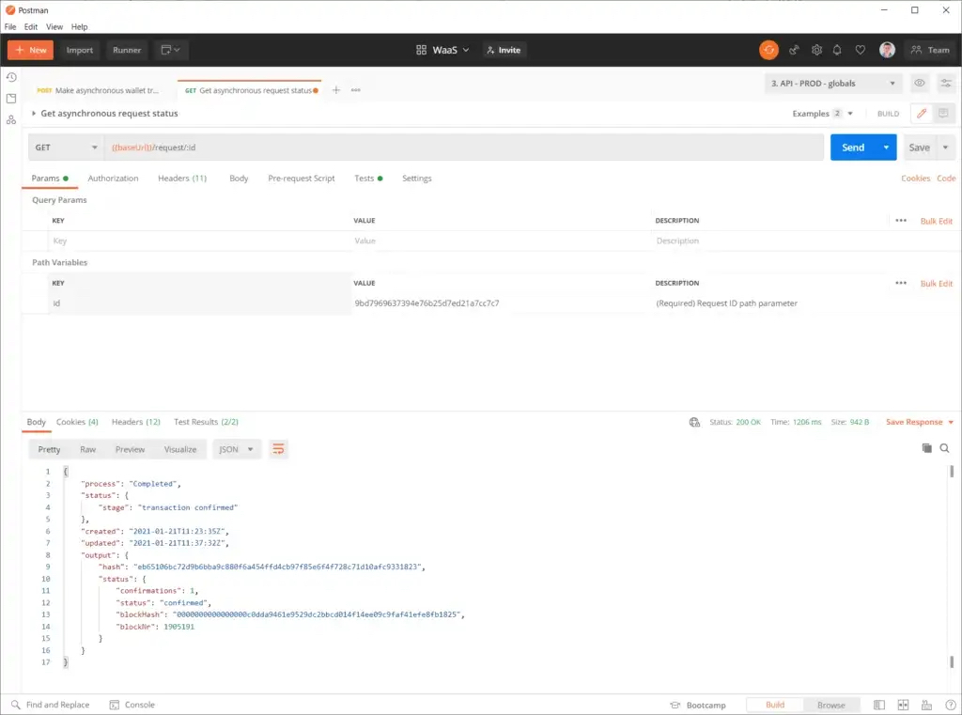Open the Save button dropdown arrow

[945, 148]
